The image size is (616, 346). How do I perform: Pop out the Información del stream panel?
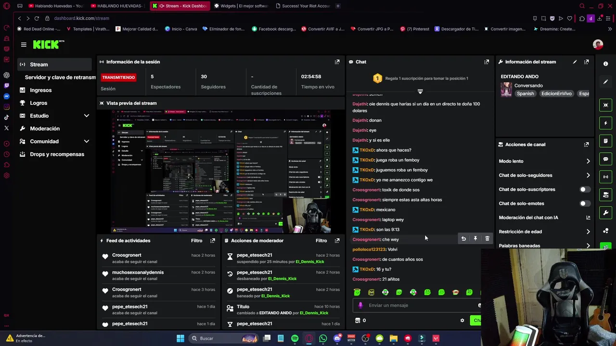[x=586, y=62]
